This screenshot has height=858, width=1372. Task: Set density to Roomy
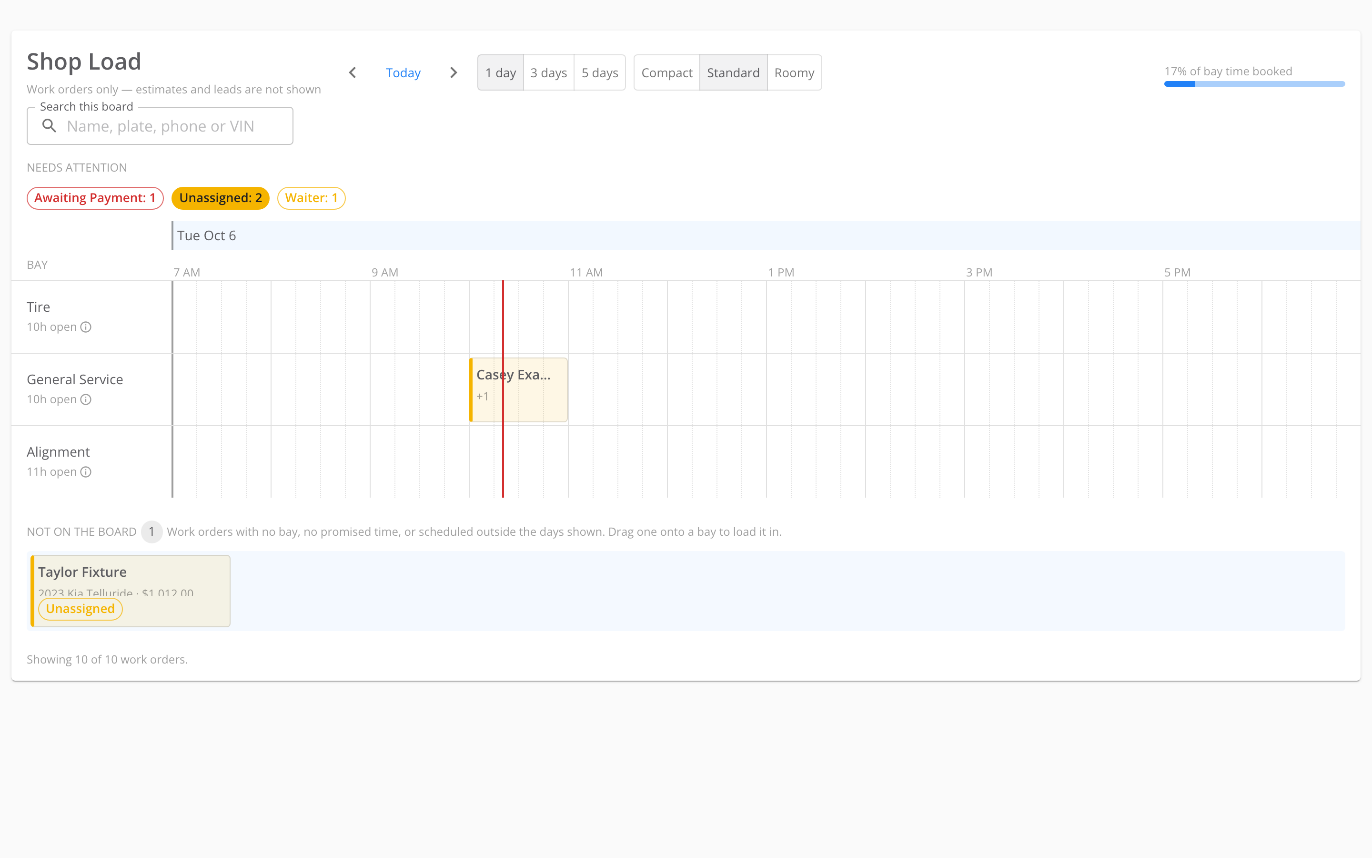click(x=794, y=72)
